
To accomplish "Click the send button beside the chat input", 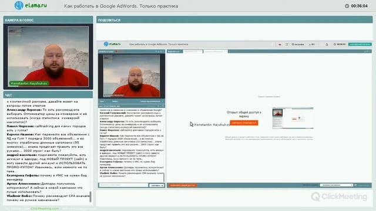I will coord(157,185).
